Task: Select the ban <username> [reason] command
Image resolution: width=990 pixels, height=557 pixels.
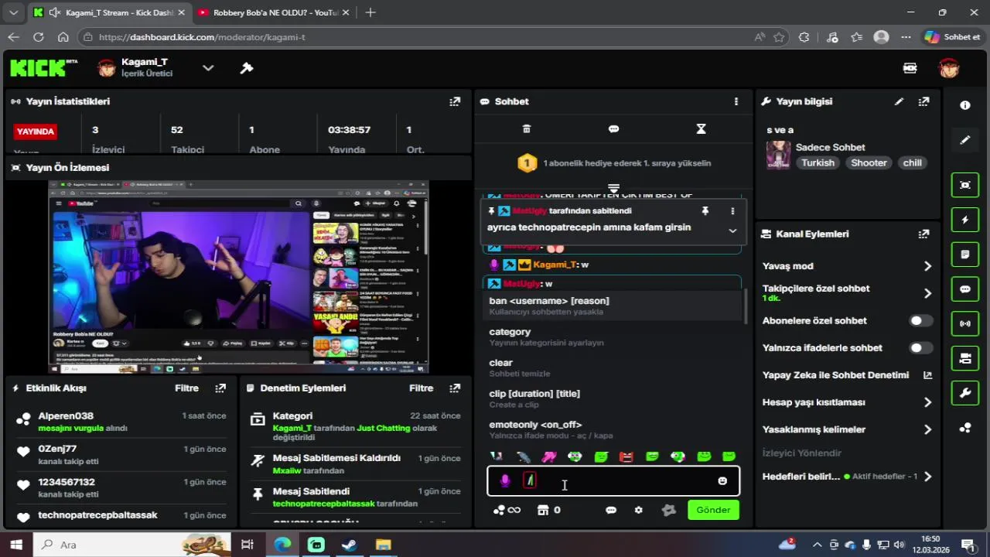Action: click(x=615, y=306)
